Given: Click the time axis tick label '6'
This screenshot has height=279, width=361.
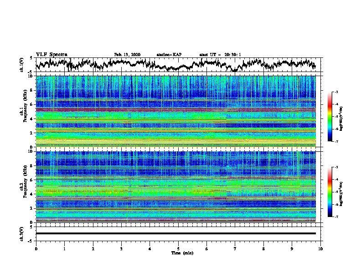Looking at the screenshot, I should (207, 249).
